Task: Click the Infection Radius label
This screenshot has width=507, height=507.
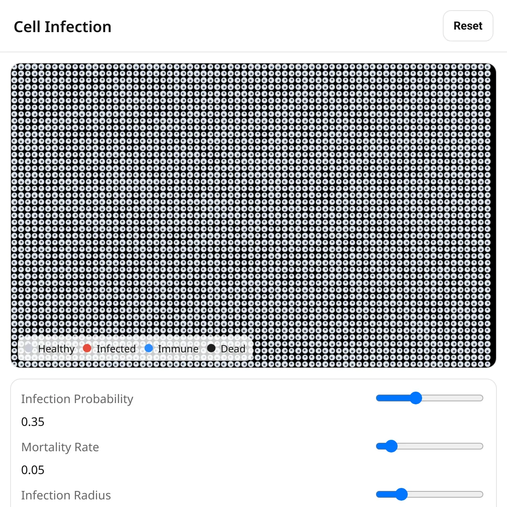Action: [66, 495]
